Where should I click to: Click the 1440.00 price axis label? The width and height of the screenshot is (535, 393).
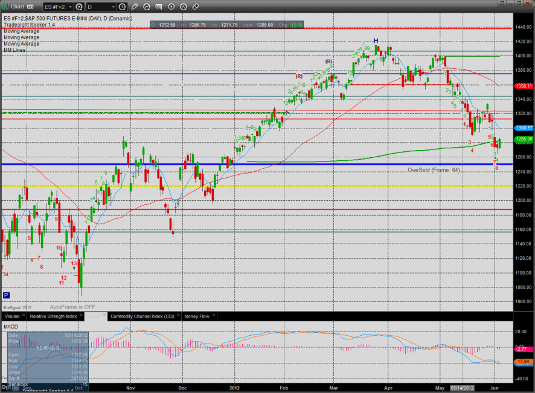tap(523, 27)
